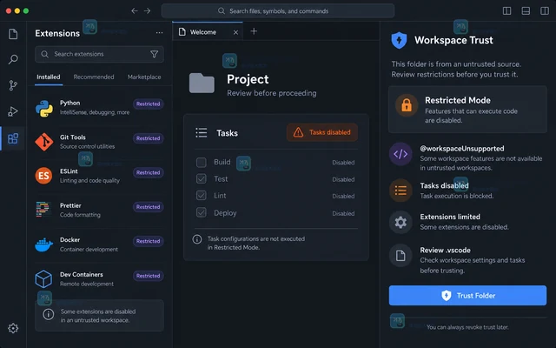The width and height of the screenshot is (556, 348).
Task: Click the Restricted badge for Dev Containers
Action: pos(149,276)
